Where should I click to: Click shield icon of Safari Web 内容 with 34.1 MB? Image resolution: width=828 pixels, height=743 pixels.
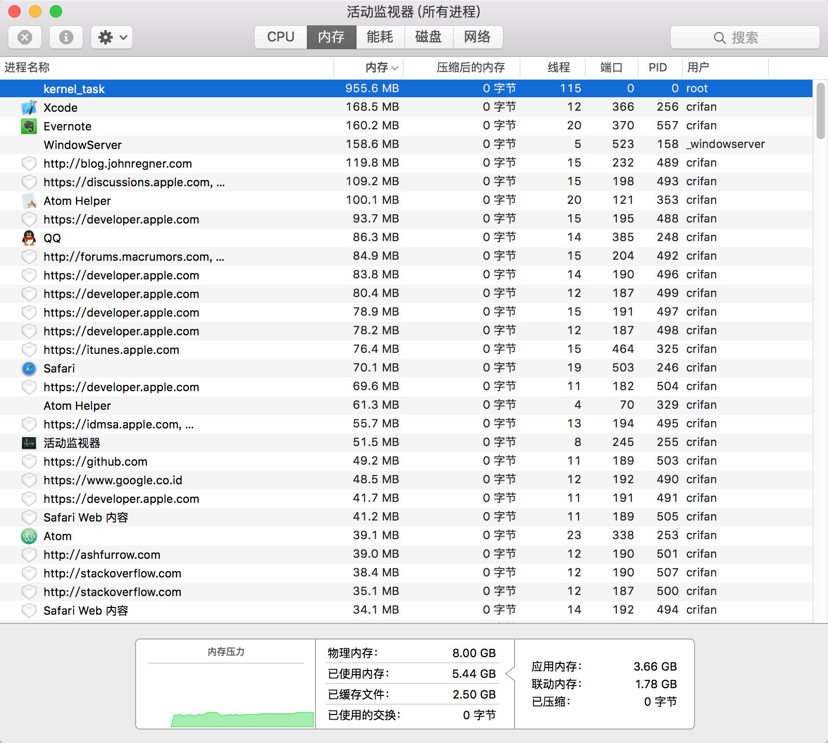tap(29, 611)
